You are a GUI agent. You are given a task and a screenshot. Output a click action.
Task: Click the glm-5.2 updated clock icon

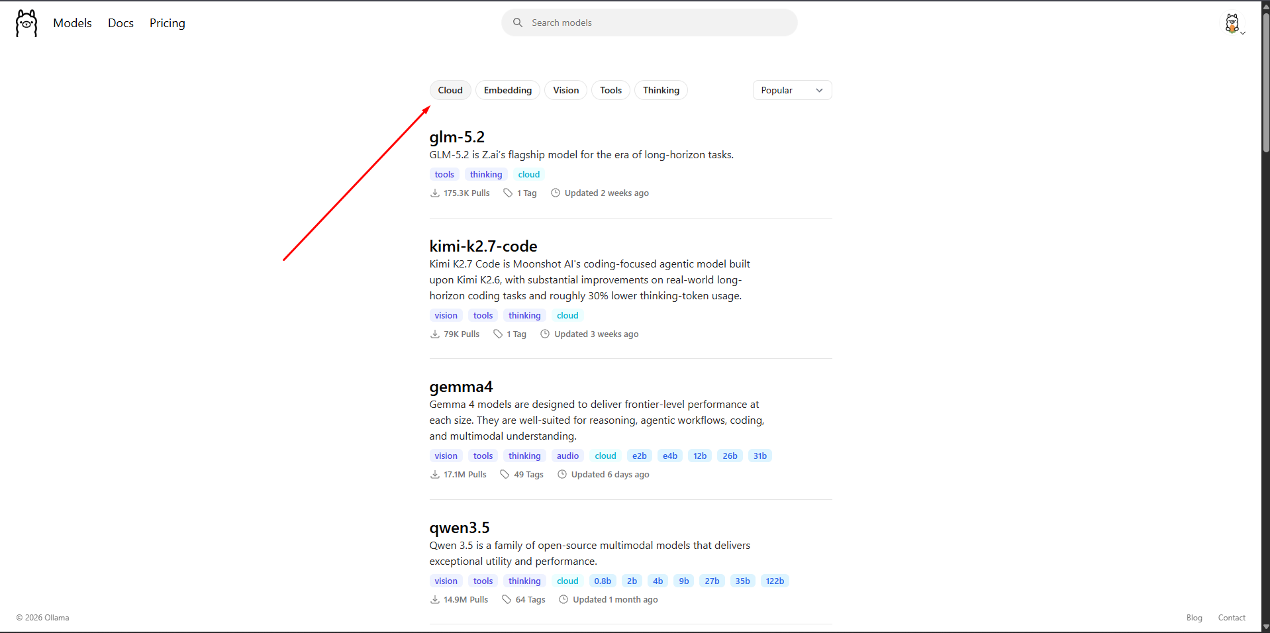(556, 193)
